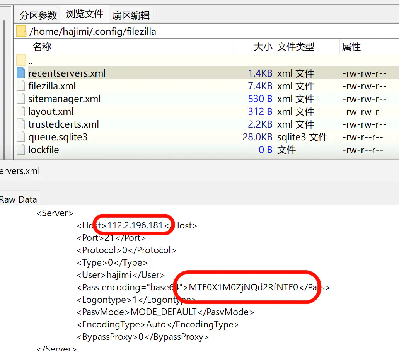Click the filezilla.xml file icon

pyautogui.click(x=21, y=86)
